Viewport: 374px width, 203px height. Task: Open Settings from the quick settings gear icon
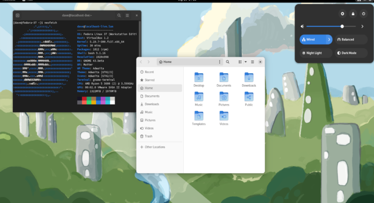tap(342, 14)
